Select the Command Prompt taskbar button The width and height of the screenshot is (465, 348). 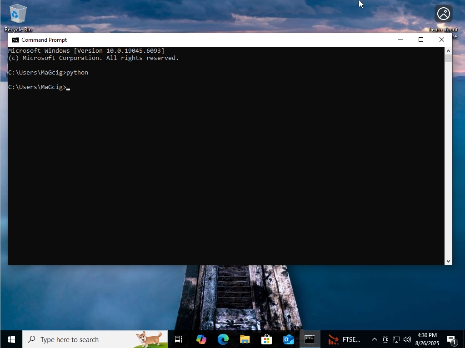[x=310, y=339]
